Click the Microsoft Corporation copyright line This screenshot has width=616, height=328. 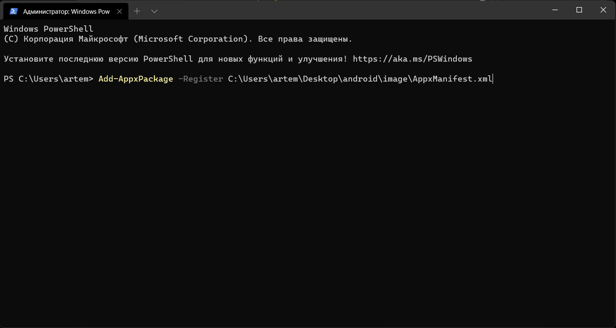[177, 39]
